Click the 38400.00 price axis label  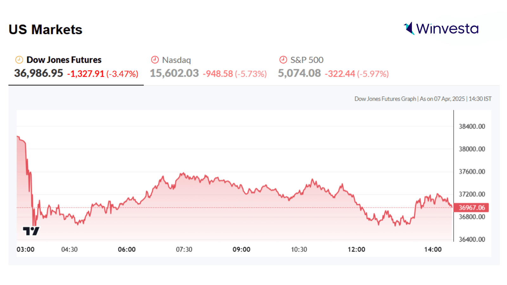(472, 126)
